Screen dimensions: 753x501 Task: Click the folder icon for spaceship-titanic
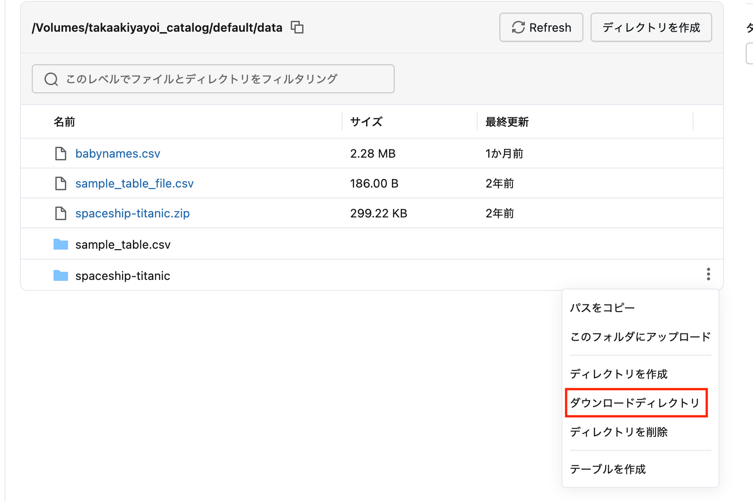[x=60, y=275]
